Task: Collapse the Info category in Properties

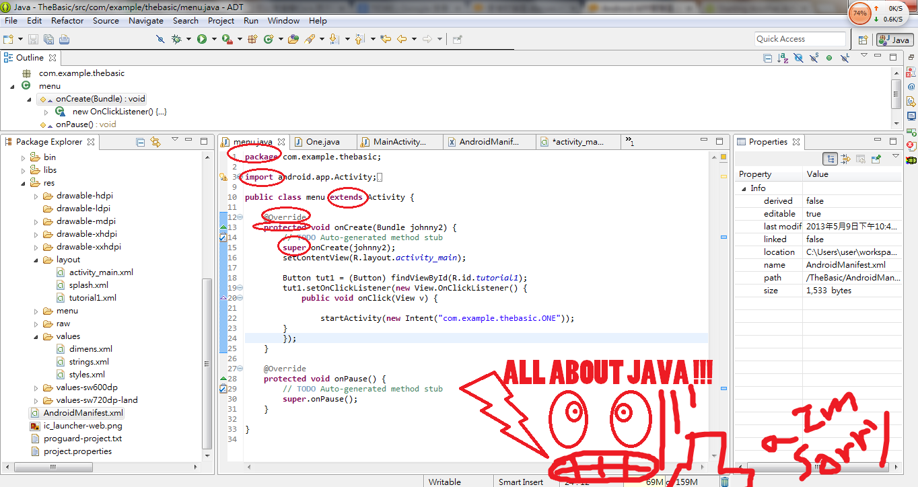Action: pyautogui.click(x=744, y=188)
